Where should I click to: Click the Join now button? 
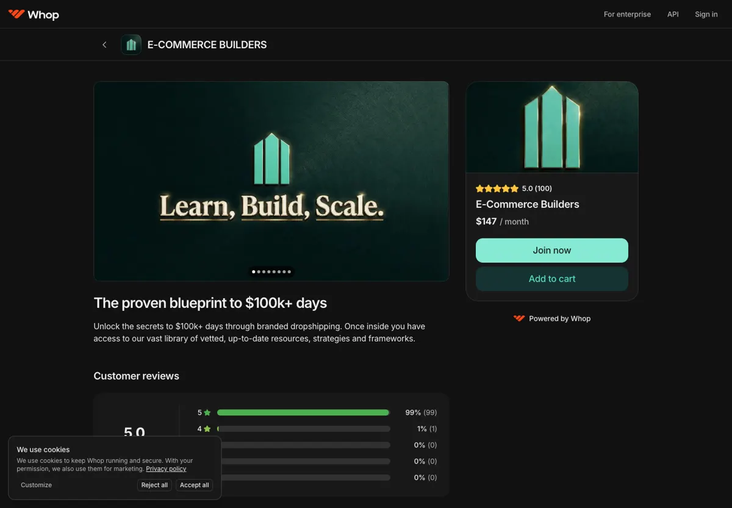(552, 250)
